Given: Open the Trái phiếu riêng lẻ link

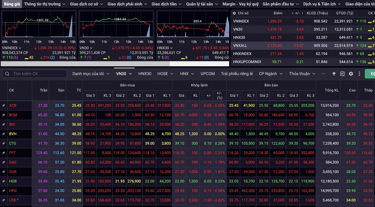Looking at the screenshot, I should coord(237,74).
